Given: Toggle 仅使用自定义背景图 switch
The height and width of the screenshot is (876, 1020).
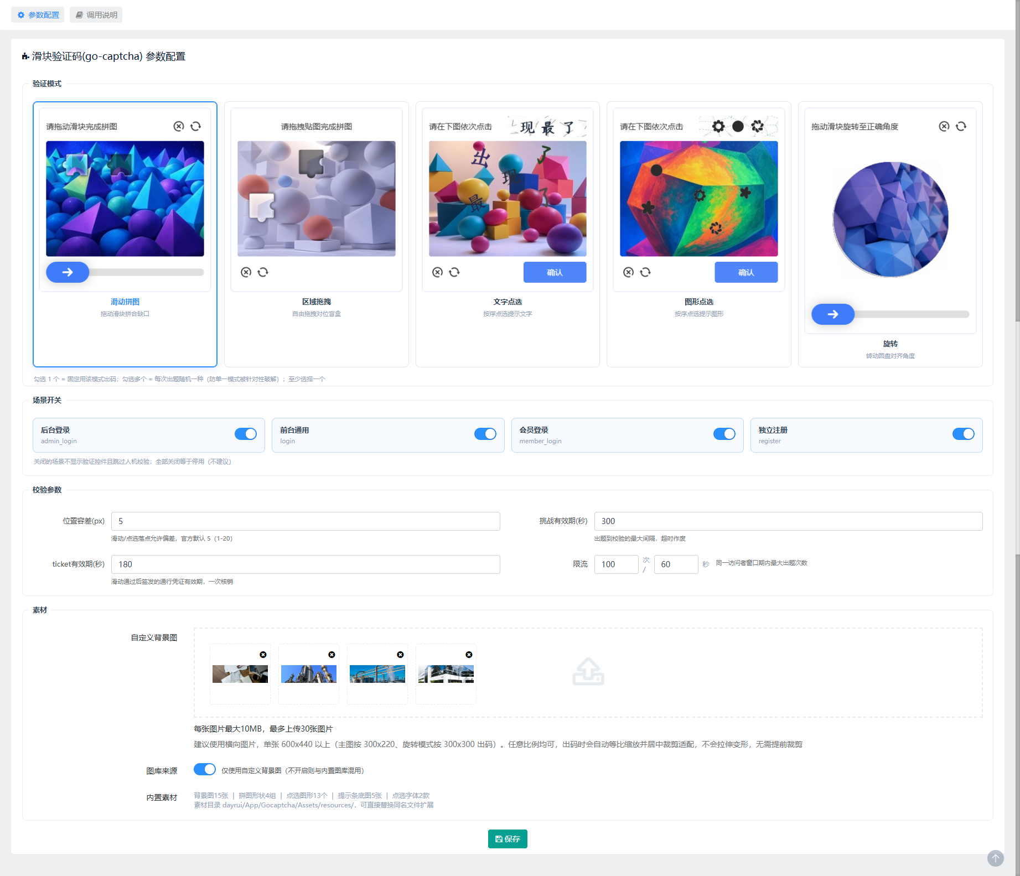Looking at the screenshot, I should coord(205,770).
